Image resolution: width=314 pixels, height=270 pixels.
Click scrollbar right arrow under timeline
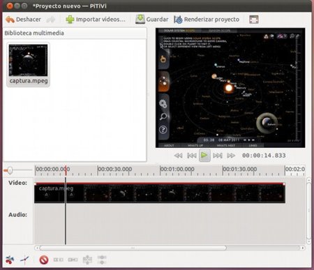pos(303,248)
